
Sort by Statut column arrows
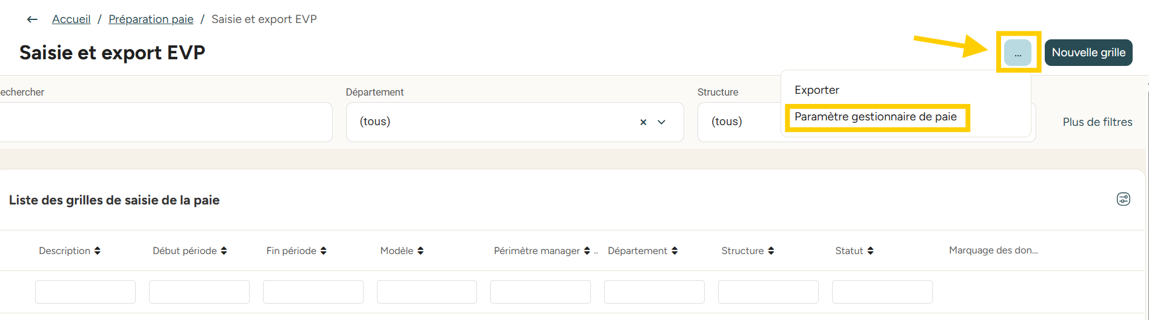coord(870,250)
